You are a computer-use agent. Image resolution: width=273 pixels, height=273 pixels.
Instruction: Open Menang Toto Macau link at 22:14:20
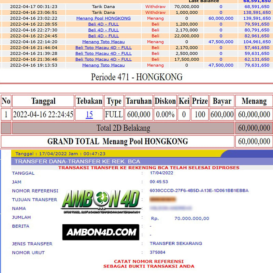103,42
